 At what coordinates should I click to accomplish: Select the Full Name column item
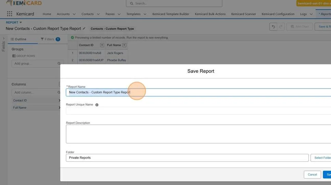[36, 108]
